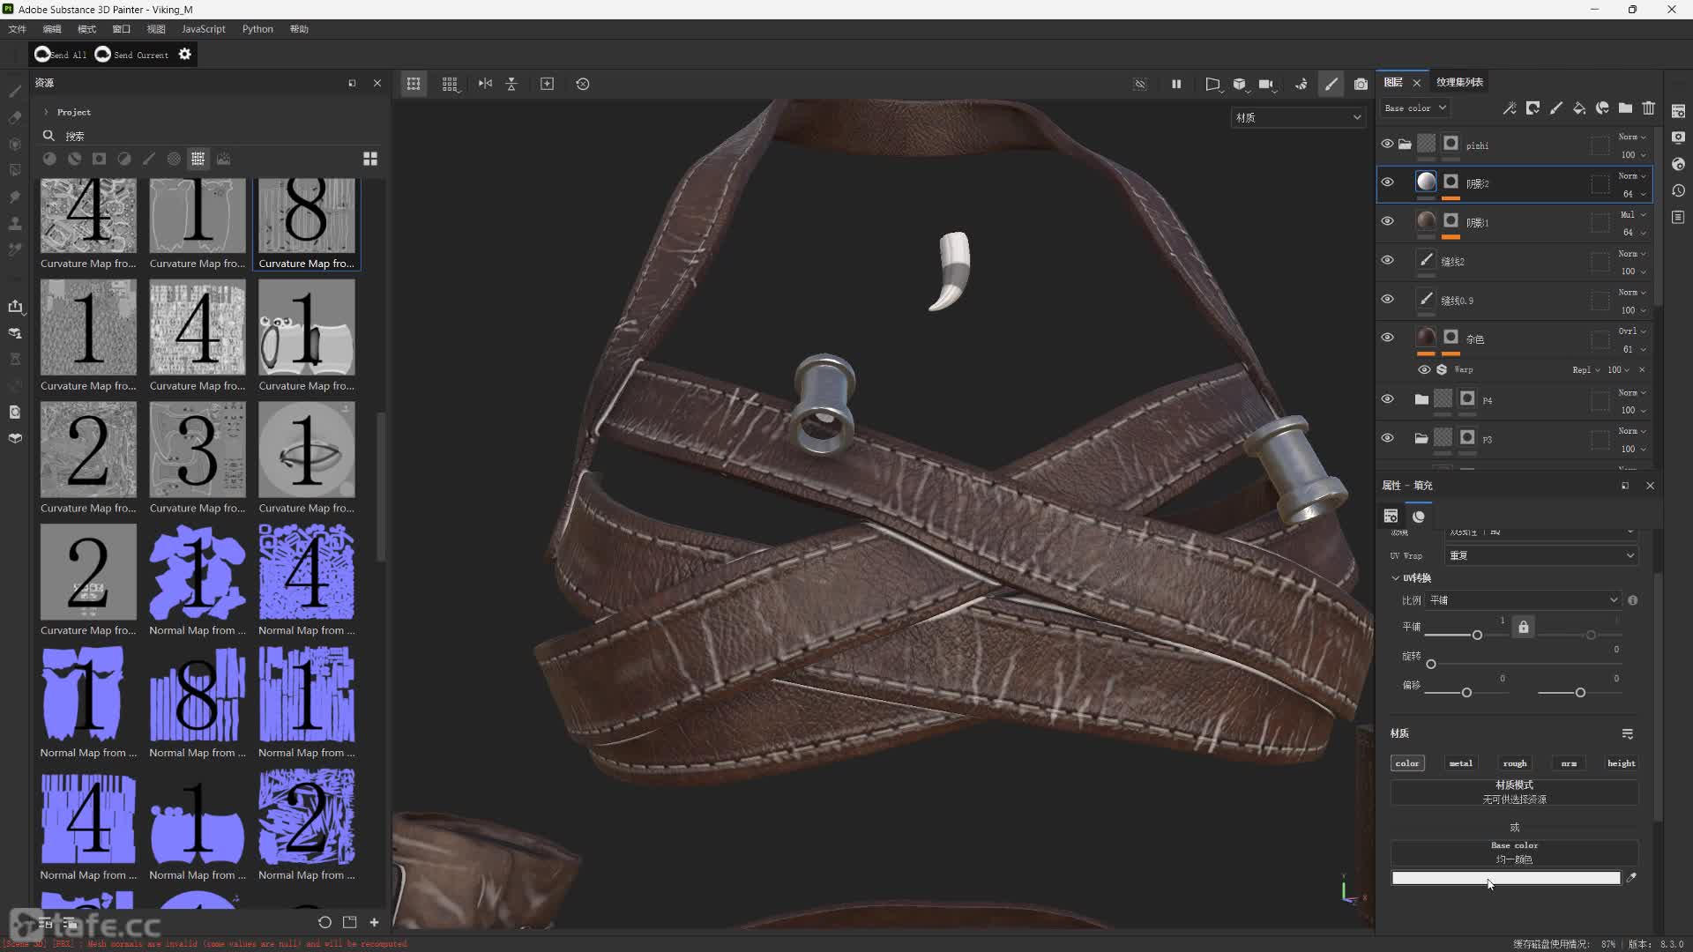This screenshot has height=952, width=1693.
Task: Open the UV Wrap 重复 dropdown
Action: click(x=1540, y=555)
